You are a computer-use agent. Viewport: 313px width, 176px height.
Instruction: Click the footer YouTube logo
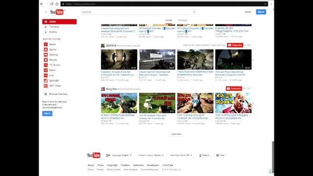click(93, 155)
